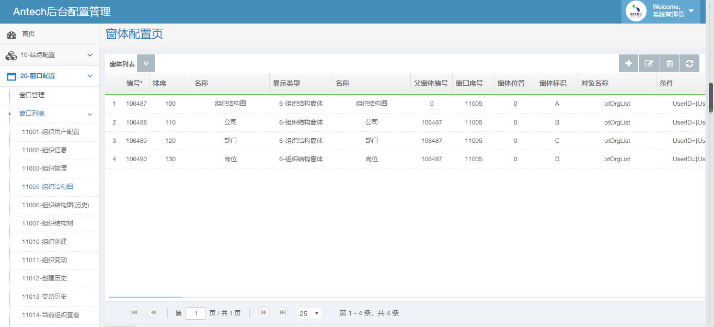Collapse the 窗口列表 submenu chevron
Image resolution: width=714 pixels, height=327 pixels.
[90, 114]
